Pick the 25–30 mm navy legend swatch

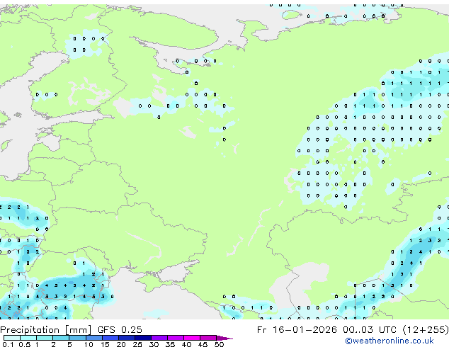[x=143, y=338]
